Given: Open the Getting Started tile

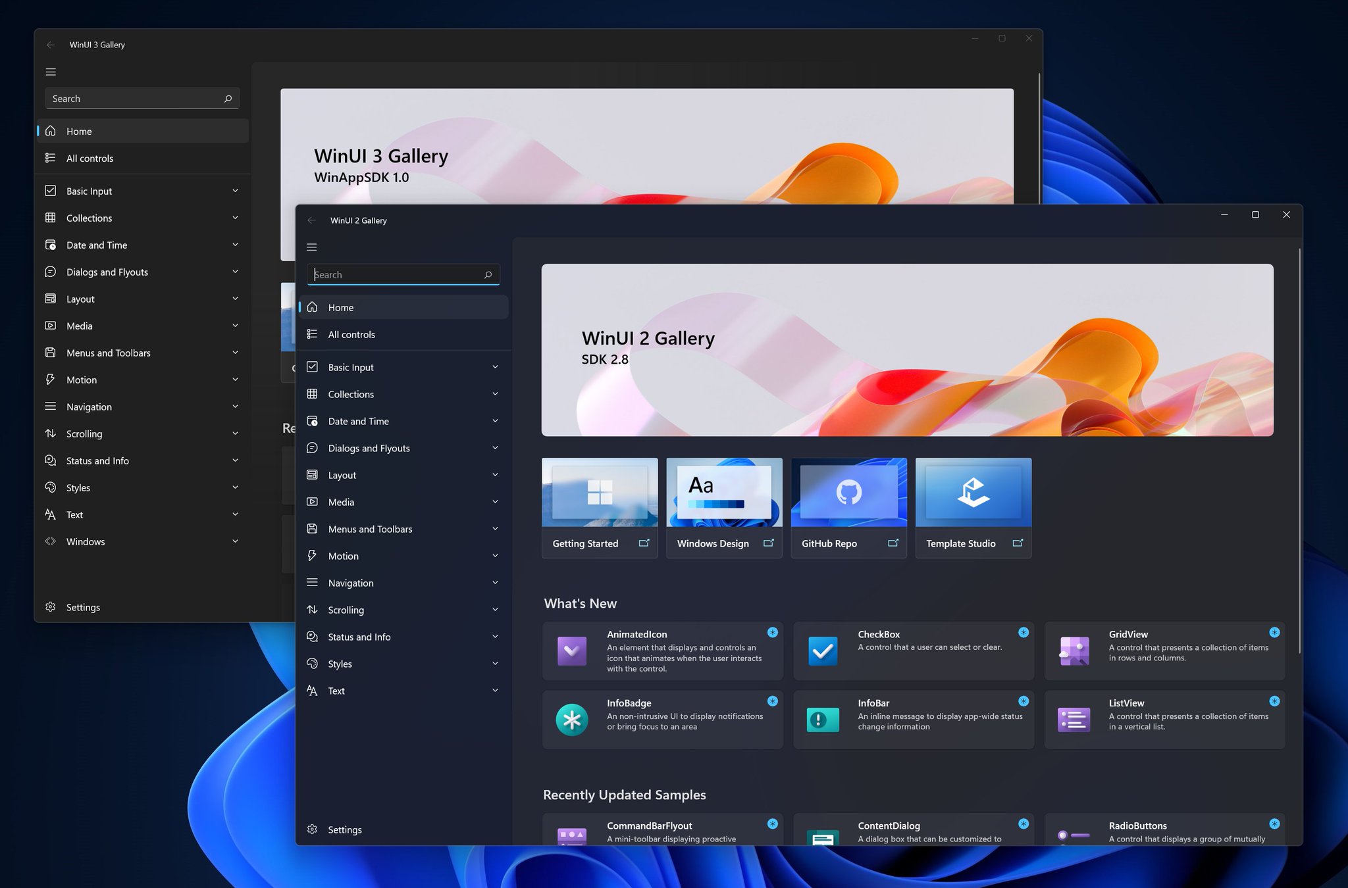Looking at the screenshot, I should tap(599, 507).
